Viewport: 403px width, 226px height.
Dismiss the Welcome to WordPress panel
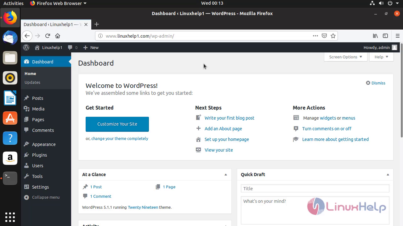[376, 83]
